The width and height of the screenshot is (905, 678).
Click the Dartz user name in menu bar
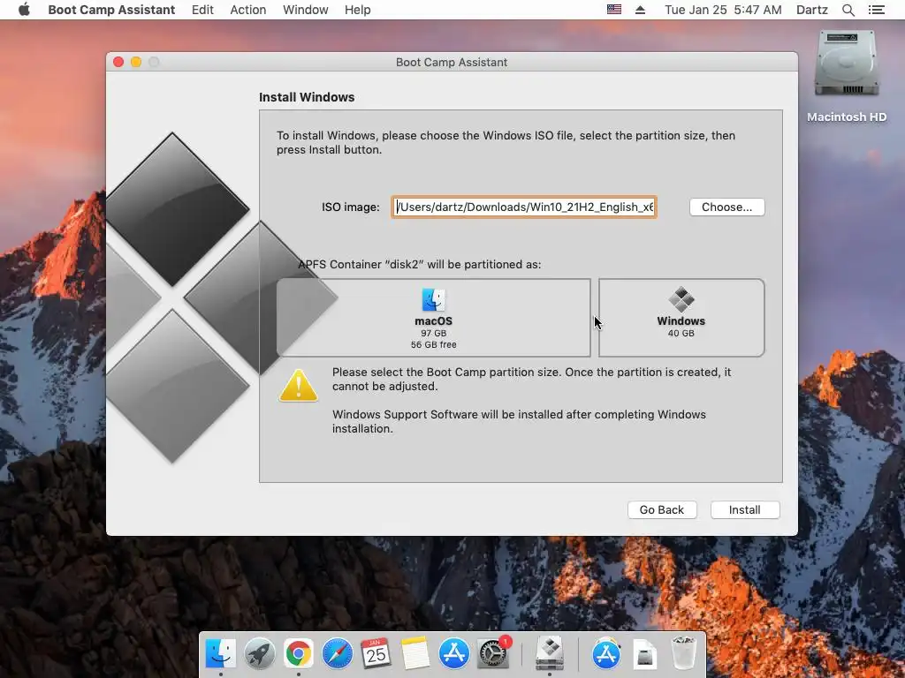811,10
